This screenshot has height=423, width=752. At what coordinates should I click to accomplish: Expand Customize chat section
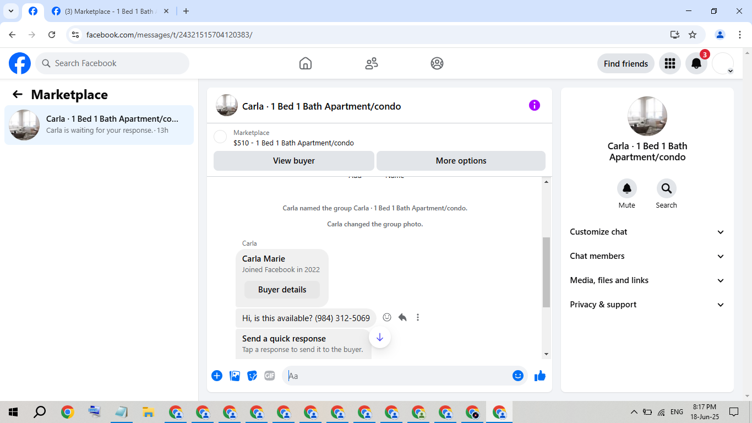coord(647,232)
